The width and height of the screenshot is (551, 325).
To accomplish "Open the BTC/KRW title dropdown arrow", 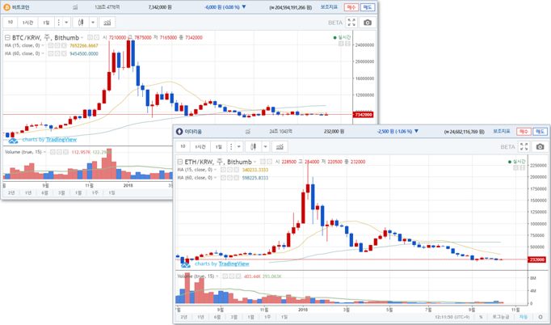I will point(82,38).
